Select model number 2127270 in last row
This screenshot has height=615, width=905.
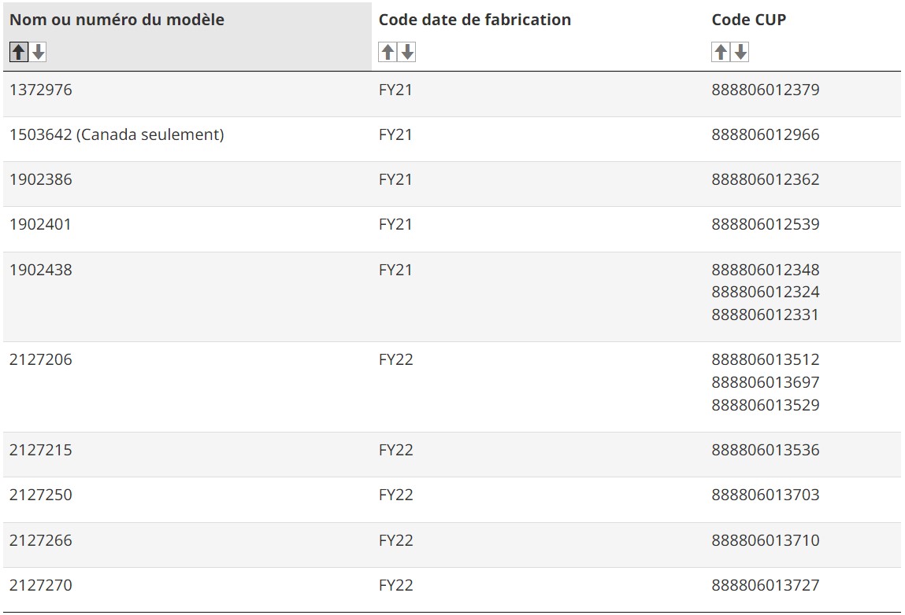(41, 586)
